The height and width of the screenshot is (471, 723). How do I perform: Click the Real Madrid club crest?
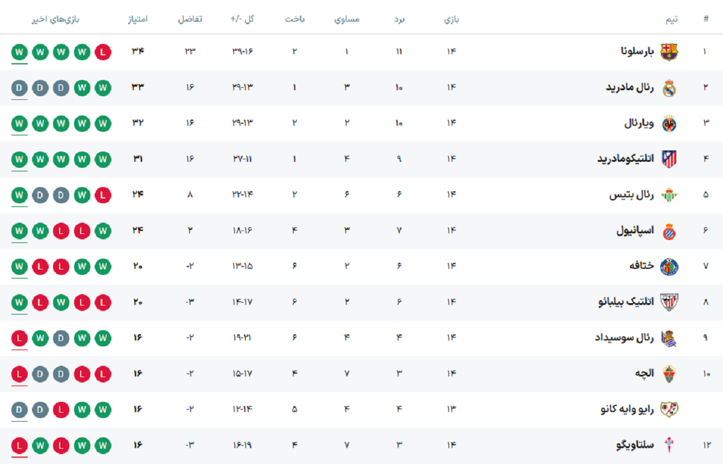[x=669, y=88]
